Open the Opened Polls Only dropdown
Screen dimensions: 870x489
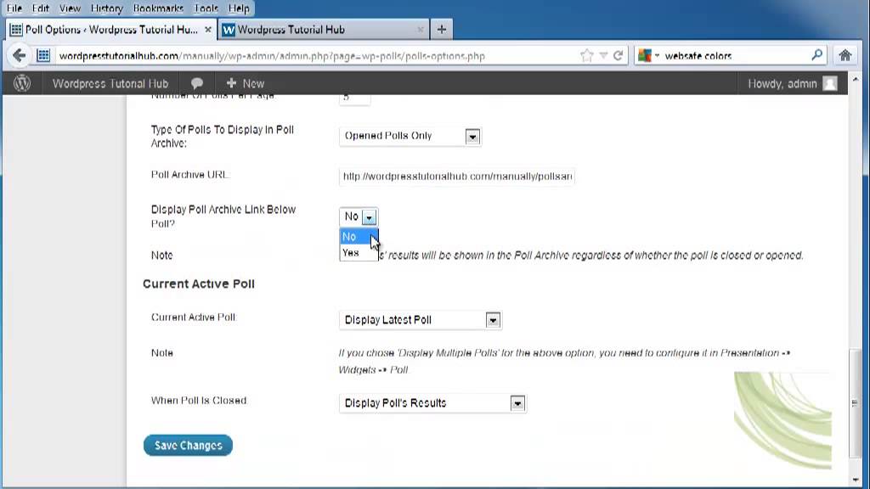(410, 136)
